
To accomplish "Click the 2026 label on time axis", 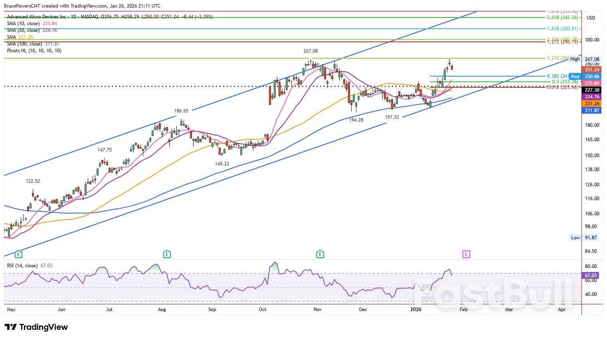I will click(416, 309).
